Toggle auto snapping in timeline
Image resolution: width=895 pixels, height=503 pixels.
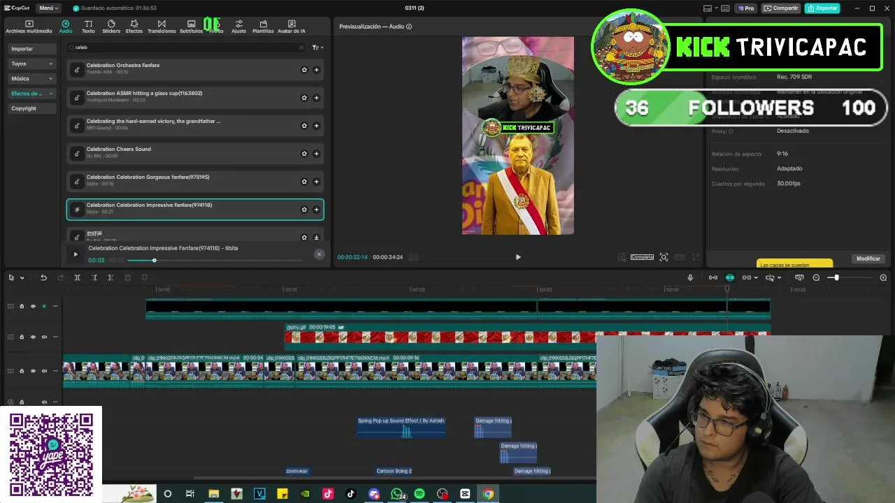(729, 277)
